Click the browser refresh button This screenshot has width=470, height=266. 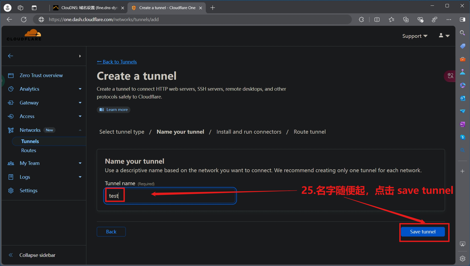coord(24,20)
